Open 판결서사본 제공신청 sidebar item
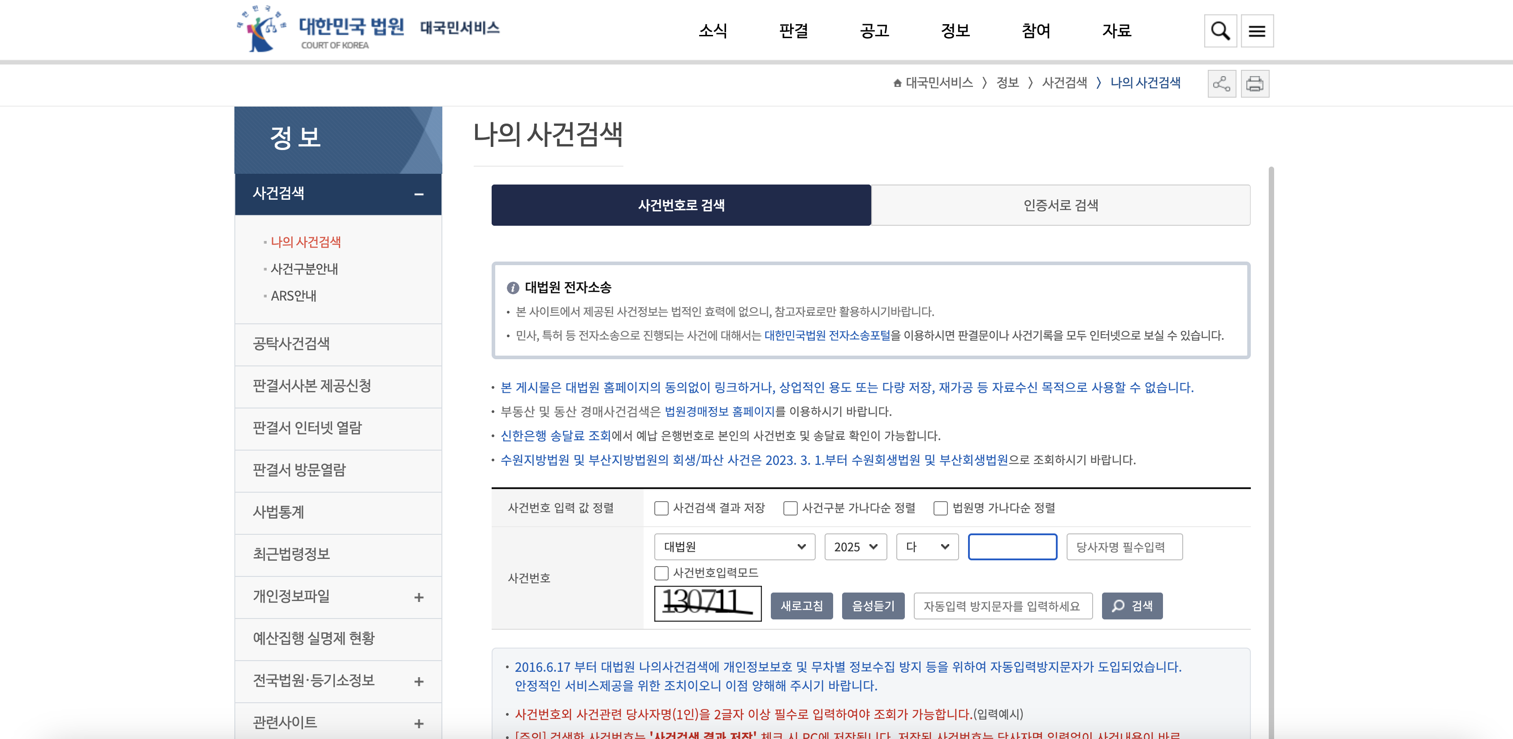This screenshot has height=739, width=1513. pyautogui.click(x=338, y=386)
